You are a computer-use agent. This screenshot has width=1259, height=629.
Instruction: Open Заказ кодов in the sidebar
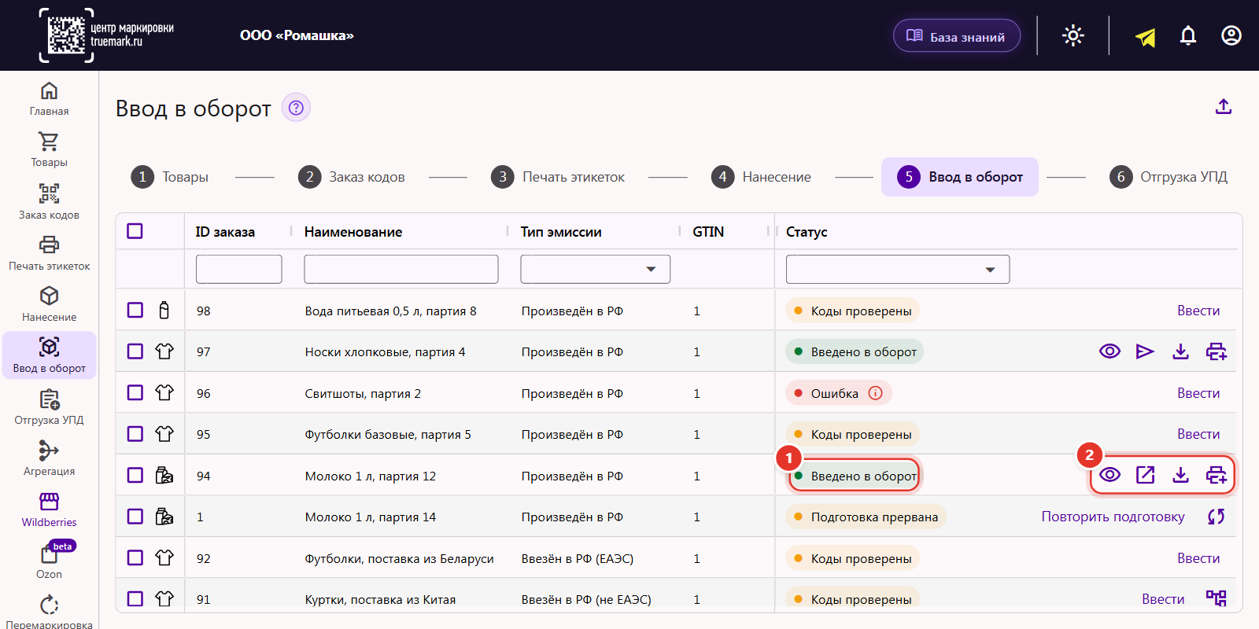pyautogui.click(x=49, y=201)
